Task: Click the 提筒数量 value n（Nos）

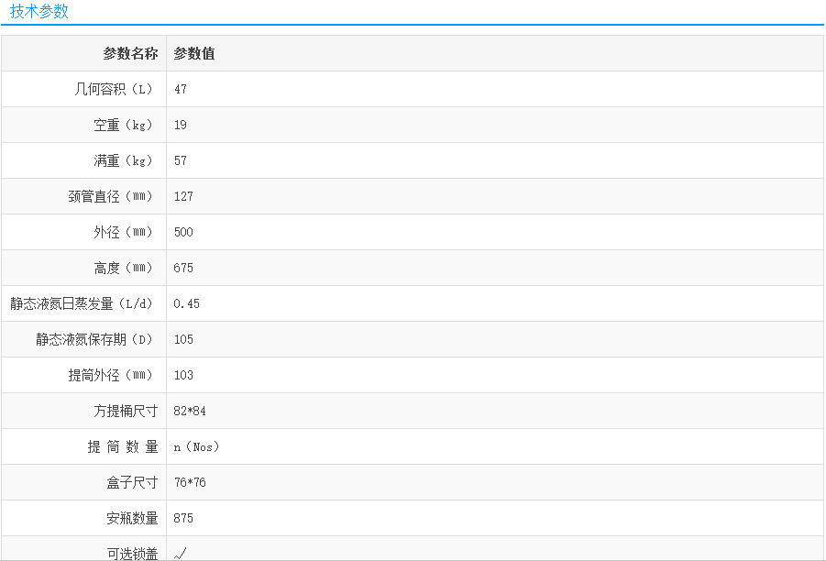Action: pos(197,447)
